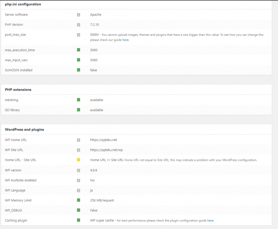Click the 'WordPress and plugins' section heading
Viewport: 278px width, 229px height.
click(25, 130)
